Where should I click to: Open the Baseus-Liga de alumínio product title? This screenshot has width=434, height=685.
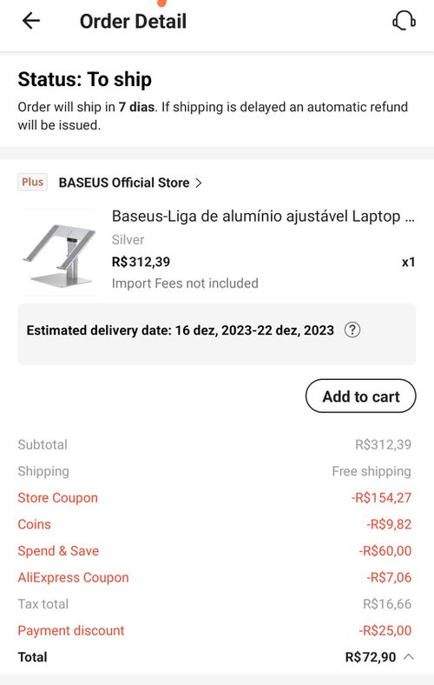[263, 216]
